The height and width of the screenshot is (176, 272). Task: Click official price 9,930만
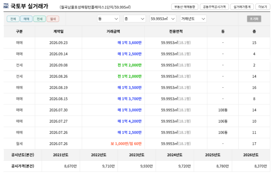coord(147,166)
